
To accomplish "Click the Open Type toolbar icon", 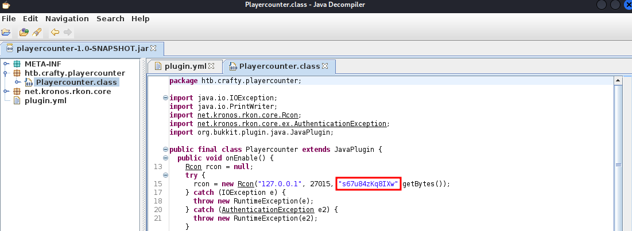I will pos(24,32).
